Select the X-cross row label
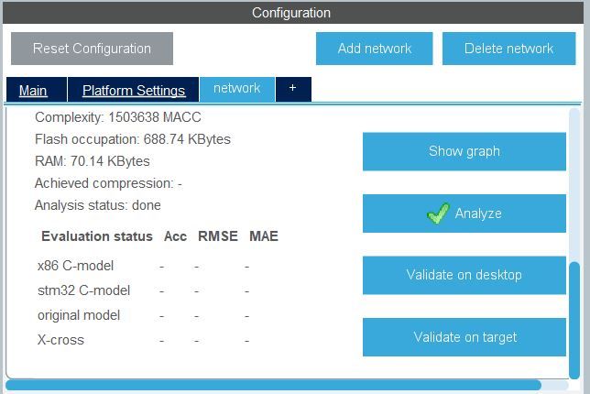The image size is (590, 394). point(60,340)
